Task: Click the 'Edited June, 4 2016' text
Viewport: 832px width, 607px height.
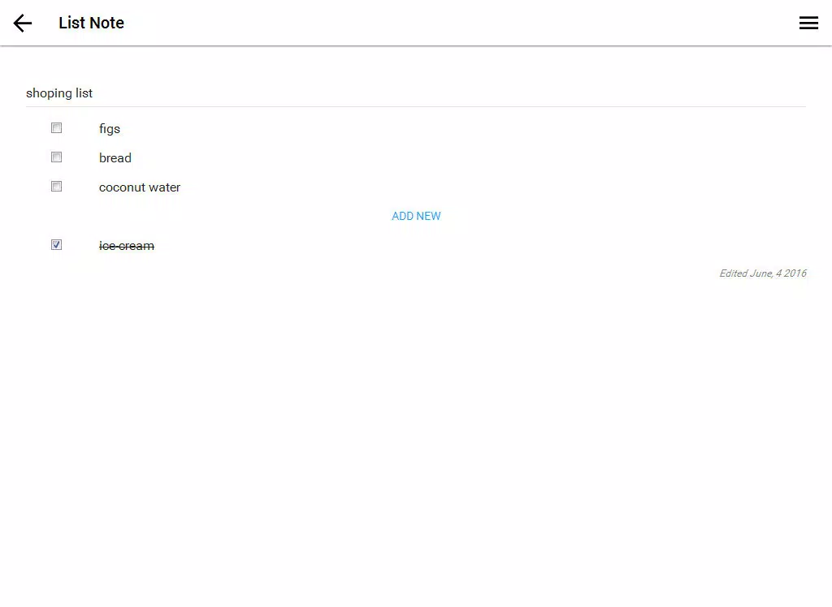Action: point(762,273)
